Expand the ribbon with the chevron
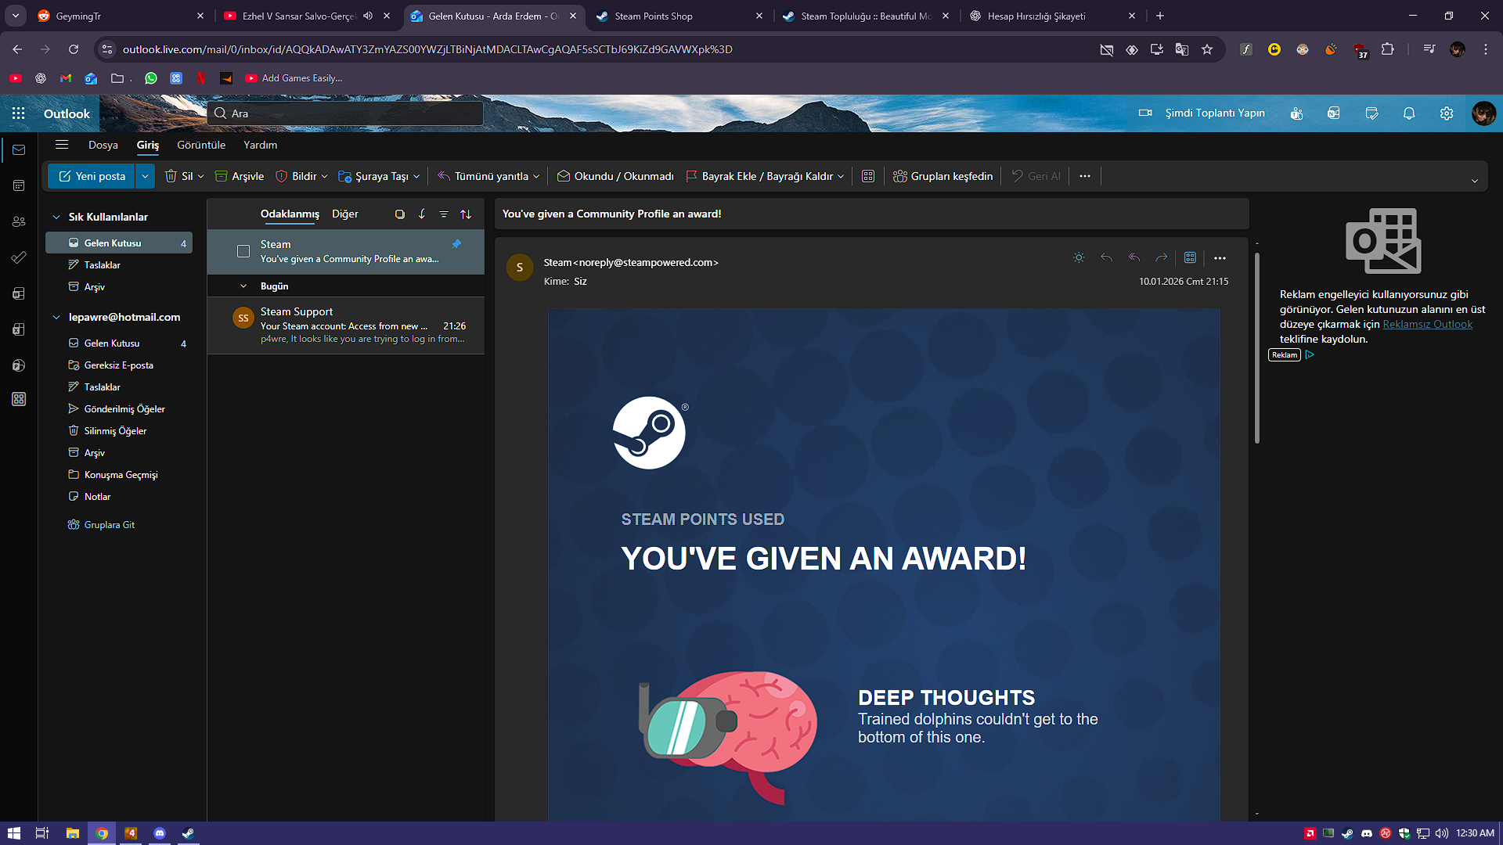The image size is (1503, 845). coord(1475,181)
